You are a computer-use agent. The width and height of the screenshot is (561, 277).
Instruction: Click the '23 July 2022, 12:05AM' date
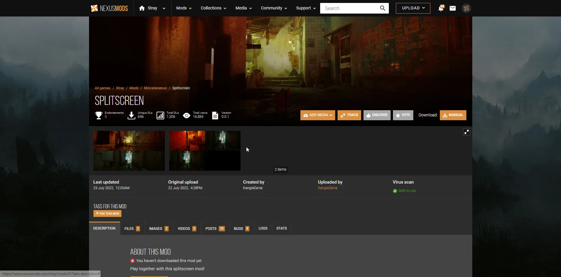click(111, 188)
